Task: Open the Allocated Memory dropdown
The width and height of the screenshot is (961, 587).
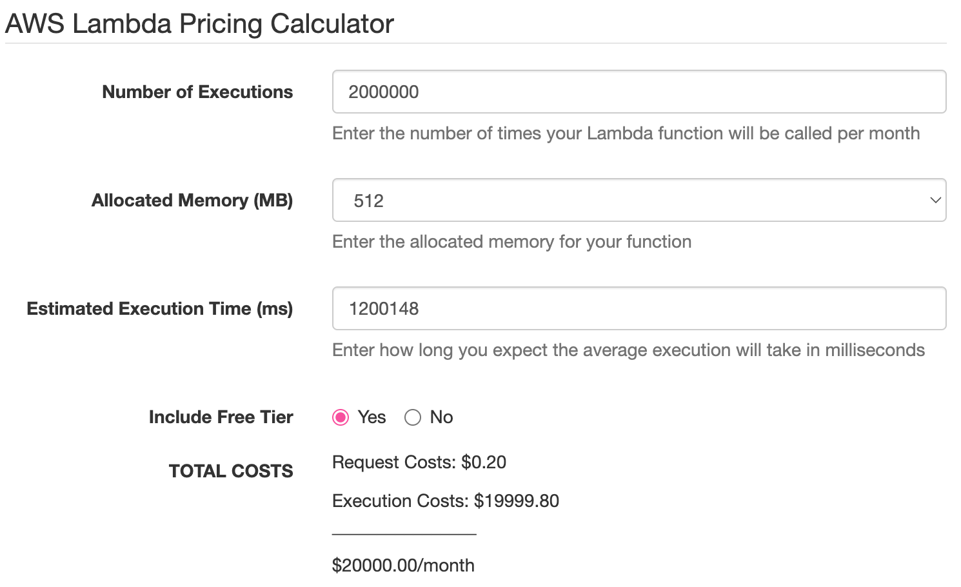Action: pyautogui.click(x=639, y=200)
